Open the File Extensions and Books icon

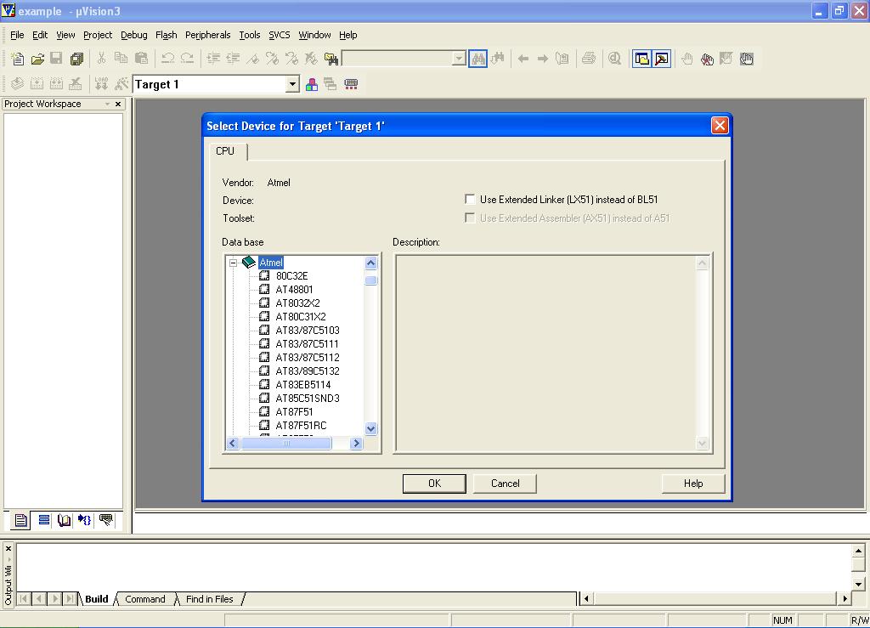pyautogui.click(x=330, y=84)
